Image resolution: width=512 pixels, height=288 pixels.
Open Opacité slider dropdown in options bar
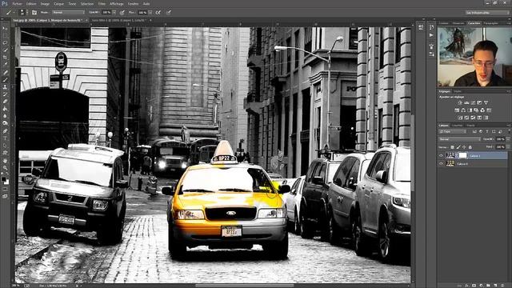pyautogui.click(x=114, y=13)
